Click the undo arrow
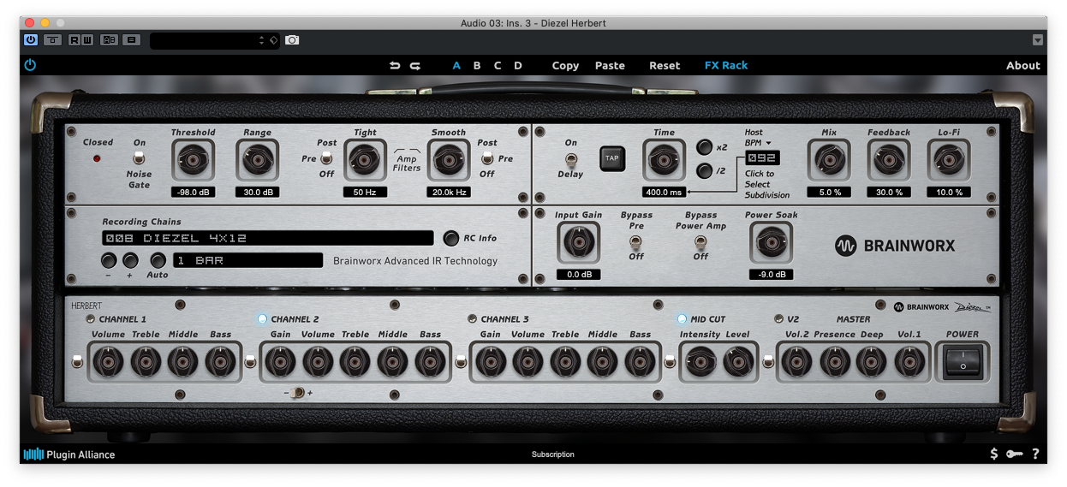The height and width of the screenshot is (487, 1067). coord(395,65)
